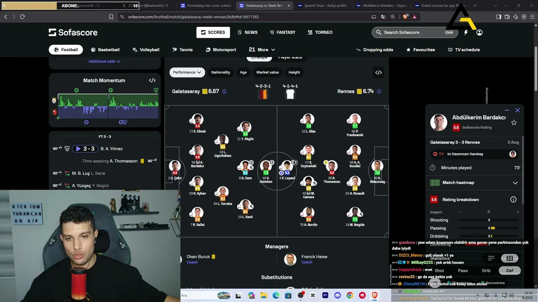Select the Def statistics filter
This screenshot has width=538, height=302.
(x=509, y=271)
